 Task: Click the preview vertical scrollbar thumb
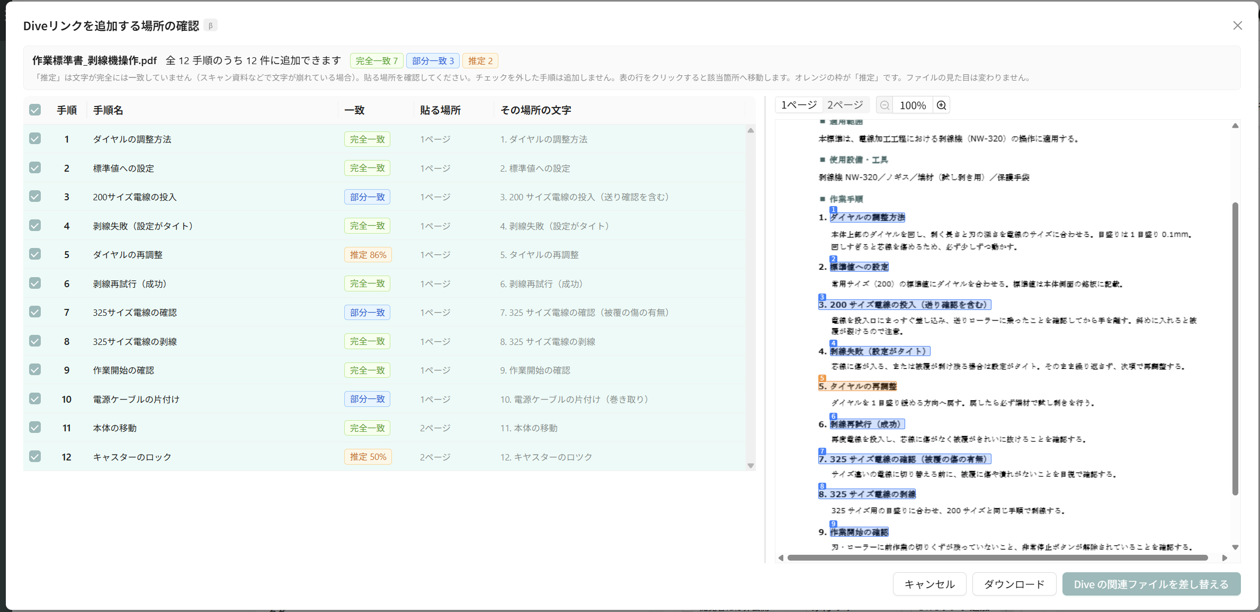pos(1235,349)
